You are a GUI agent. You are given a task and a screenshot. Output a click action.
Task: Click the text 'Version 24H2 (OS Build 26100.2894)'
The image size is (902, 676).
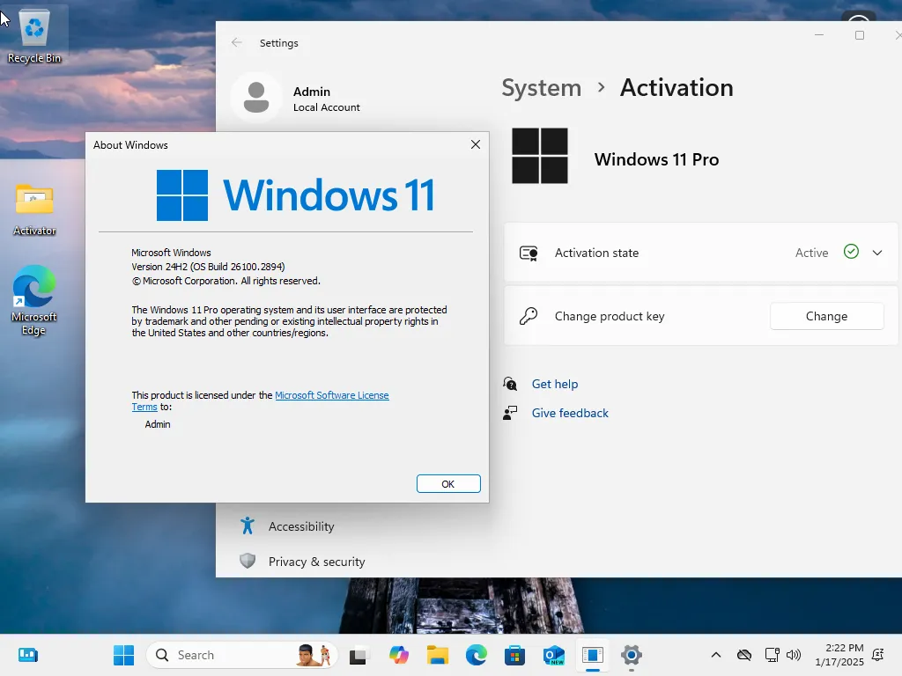click(208, 267)
